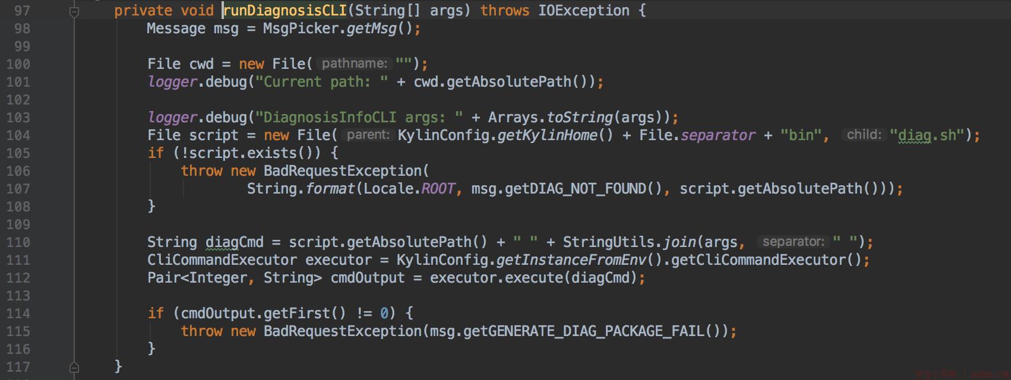Click the "Current path: " string literal
The image size is (1011, 380).
point(321,82)
